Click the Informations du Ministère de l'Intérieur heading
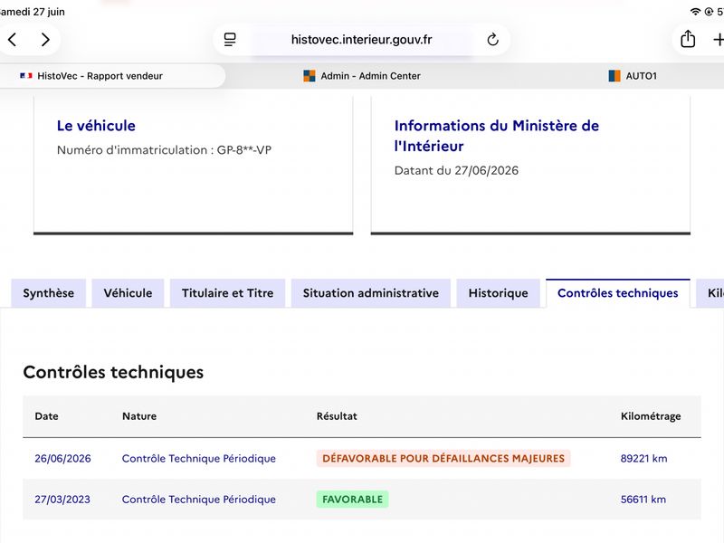 [x=496, y=136]
